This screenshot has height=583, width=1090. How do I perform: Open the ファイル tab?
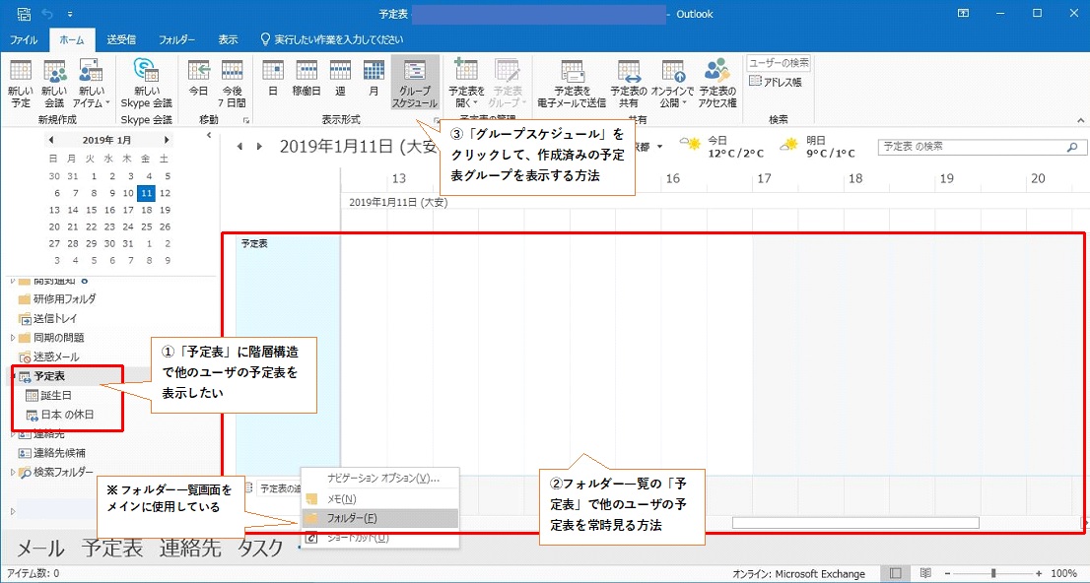coord(24,39)
